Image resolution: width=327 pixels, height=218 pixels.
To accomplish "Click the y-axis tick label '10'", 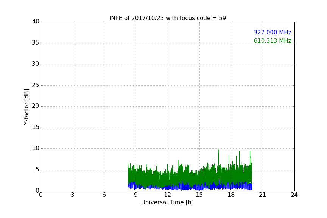I will (36, 148).
